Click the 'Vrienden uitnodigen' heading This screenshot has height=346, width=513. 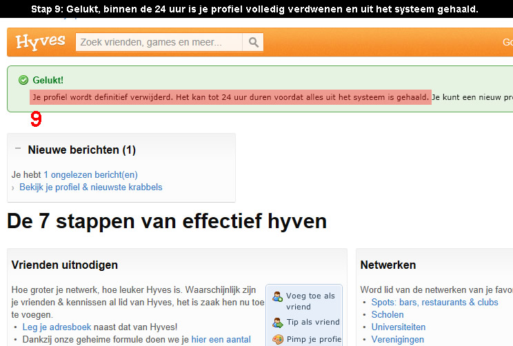(x=64, y=265)
